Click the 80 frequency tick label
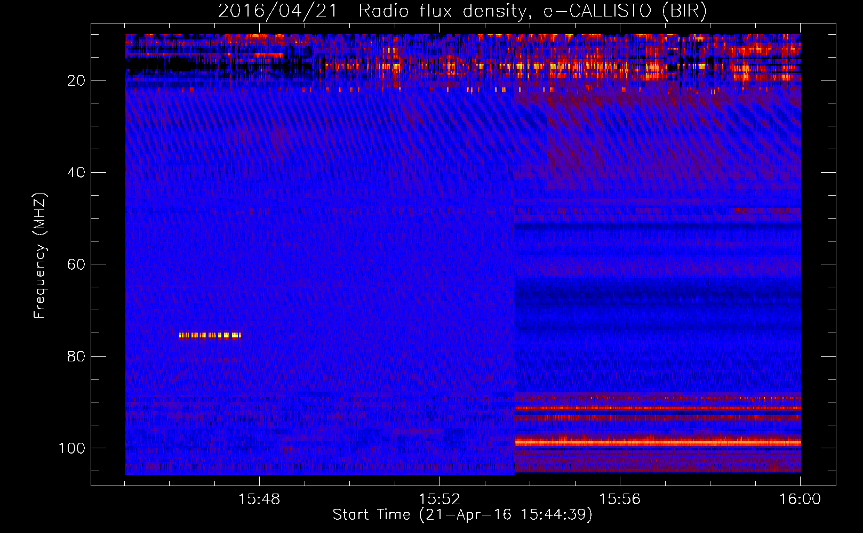Viewport: 863px width, 533px height. (x=76, y=357)
